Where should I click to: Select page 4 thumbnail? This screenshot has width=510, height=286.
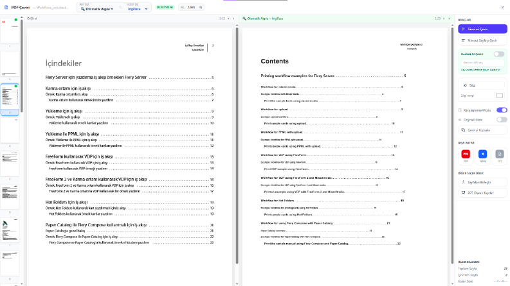tap(10, 130)
